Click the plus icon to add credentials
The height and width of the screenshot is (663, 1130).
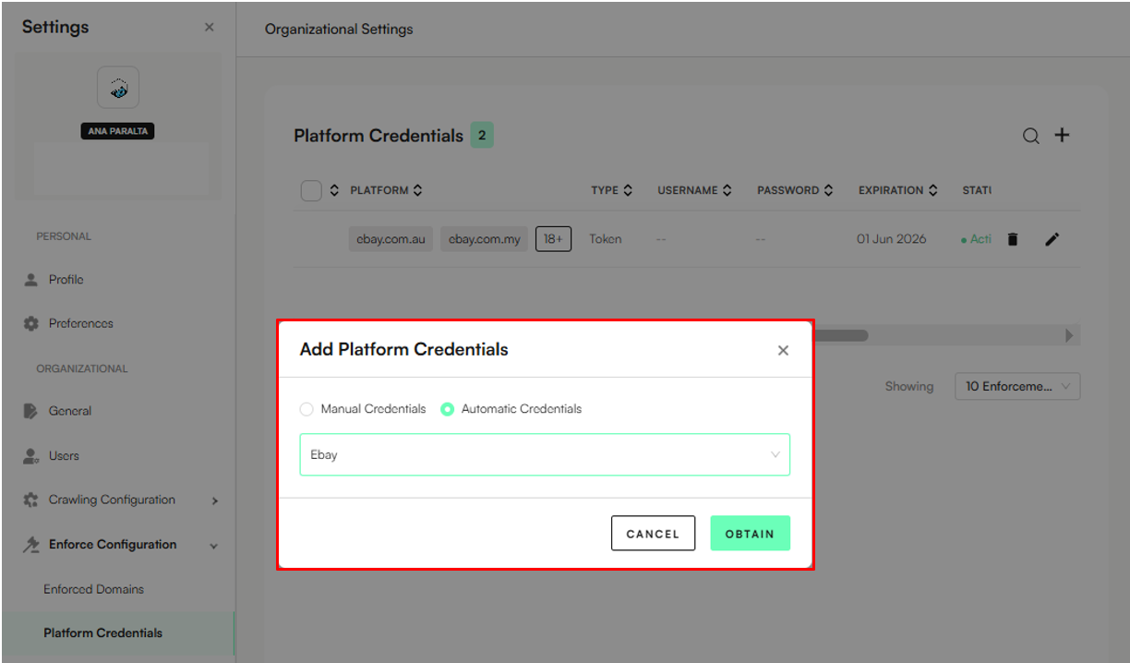[1062, 136]
